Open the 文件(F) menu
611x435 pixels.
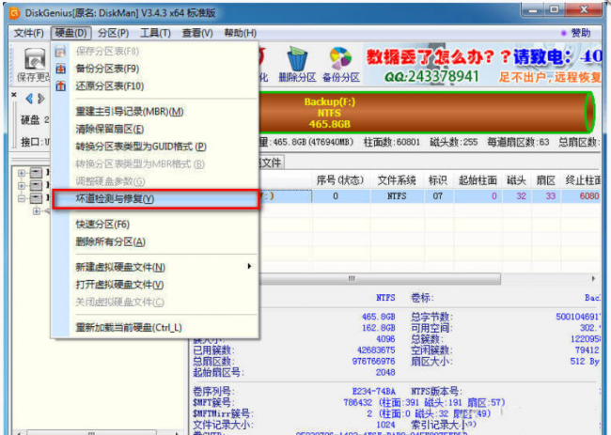tap(28, 33)
